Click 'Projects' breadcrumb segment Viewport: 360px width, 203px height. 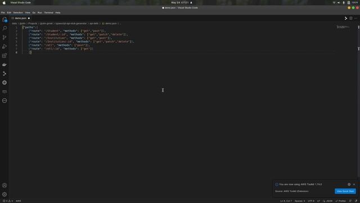pyautogui.click(x=33, y=24)
